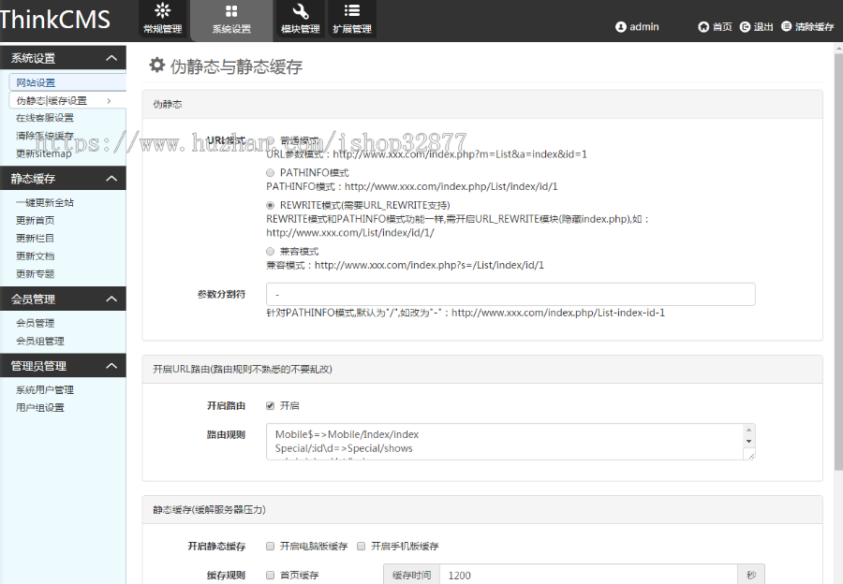Open 系统设置 grid icon tab
The image size is (843, 584).
point(231,20)
